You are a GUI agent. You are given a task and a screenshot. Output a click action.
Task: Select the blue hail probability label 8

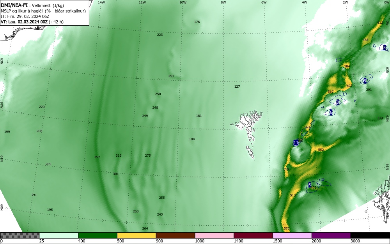click(337, 102)
